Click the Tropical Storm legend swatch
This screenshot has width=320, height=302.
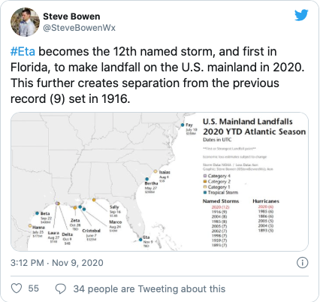205,192
